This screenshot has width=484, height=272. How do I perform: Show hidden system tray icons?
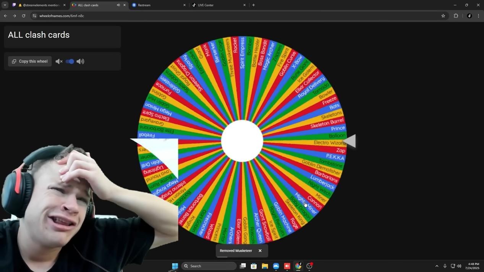tap(437, 266)
